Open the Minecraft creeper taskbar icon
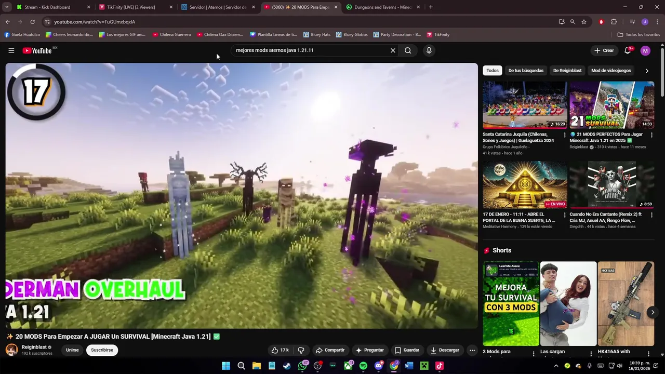The image size is (665, 374). tap(424, 366)
